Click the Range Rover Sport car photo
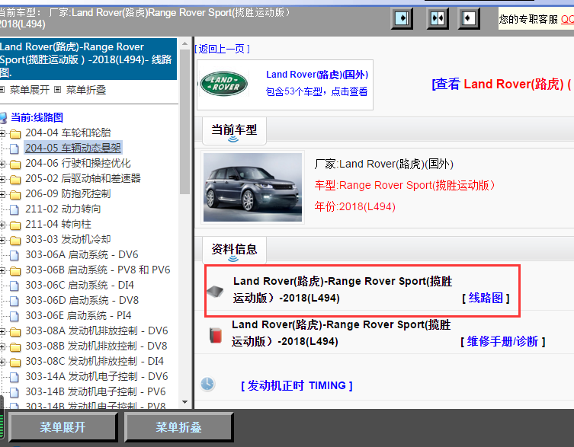Viewport: 574px width, 447px height. coord(252,187)
